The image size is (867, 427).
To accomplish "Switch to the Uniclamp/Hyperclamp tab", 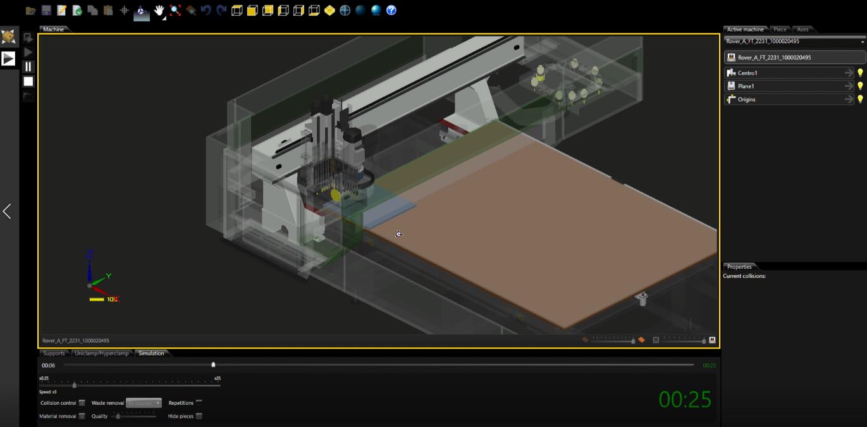I will [101, 354].
